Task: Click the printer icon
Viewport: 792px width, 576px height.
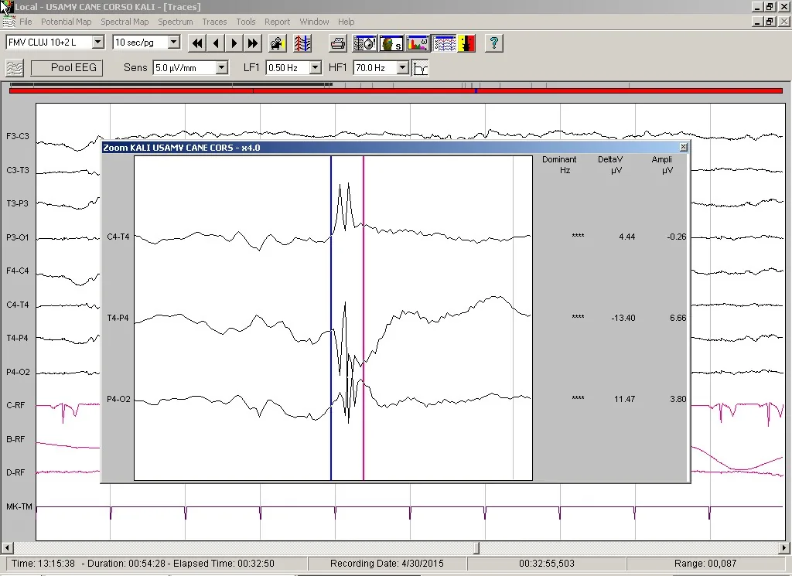Action: click(338, 43)
